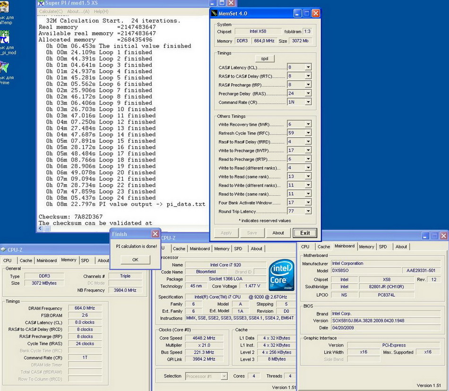
Task: Open Read to Write (same rank) dropdown
Action: (x=308, y=194)
